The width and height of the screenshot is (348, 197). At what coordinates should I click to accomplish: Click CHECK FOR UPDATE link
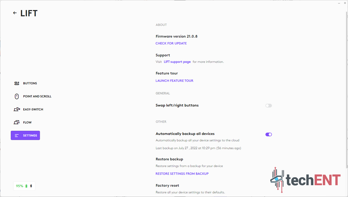[171, 43]
